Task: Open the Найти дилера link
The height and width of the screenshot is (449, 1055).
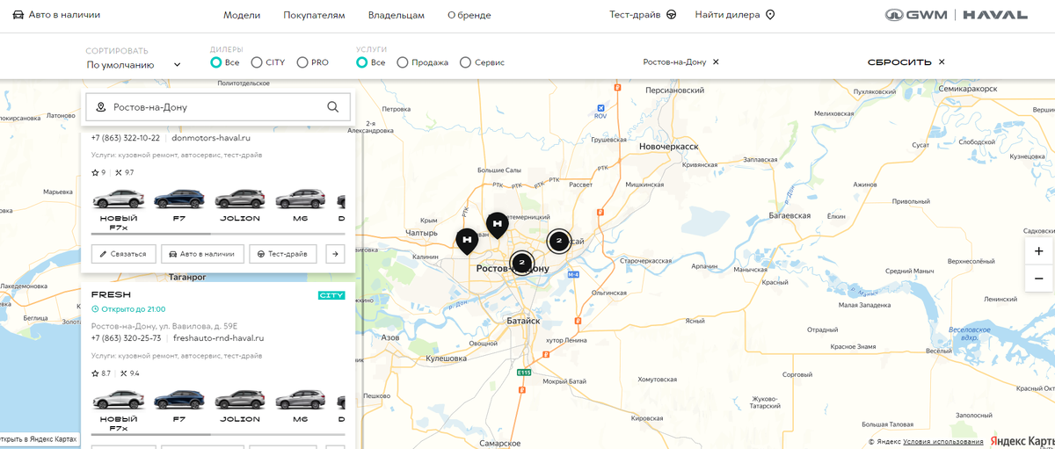Action: point(735,15)
